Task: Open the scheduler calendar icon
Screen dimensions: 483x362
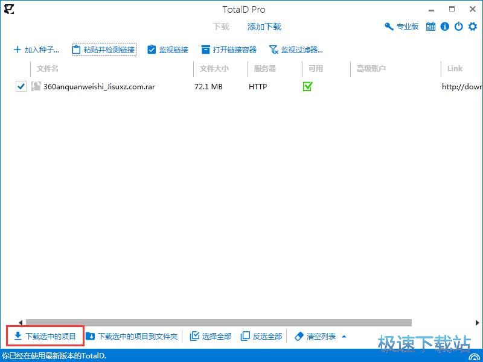Action: pos(430,27)
